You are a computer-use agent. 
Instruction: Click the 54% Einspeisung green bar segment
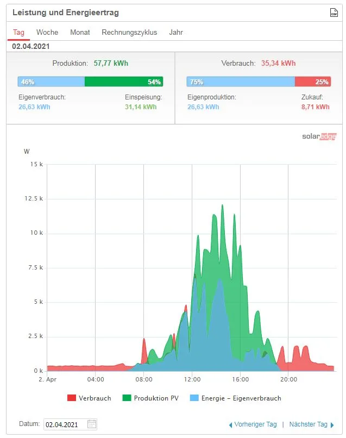point(124,82)
